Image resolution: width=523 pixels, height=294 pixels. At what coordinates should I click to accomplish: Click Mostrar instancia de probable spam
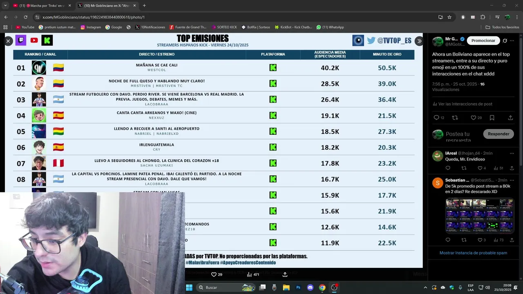point(473,253)
